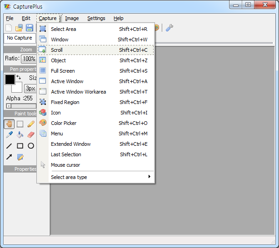Click the black foreground color swatch

click(x=10, y=79)
